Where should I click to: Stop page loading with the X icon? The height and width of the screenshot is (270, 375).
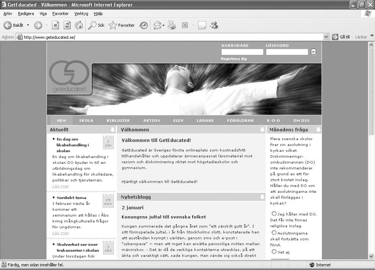[56, 25]
